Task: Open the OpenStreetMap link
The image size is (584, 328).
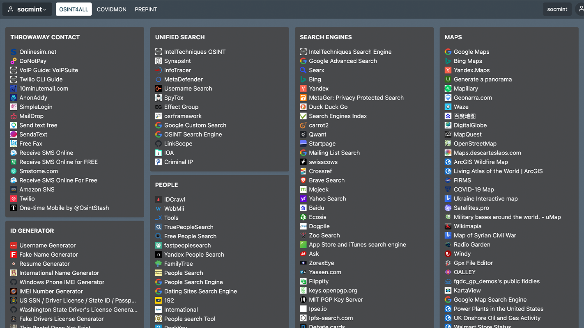Action: [x=475, y=143]
